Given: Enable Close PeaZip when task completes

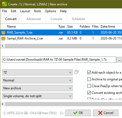Looking at the screenshot, I should coord(89,86).
